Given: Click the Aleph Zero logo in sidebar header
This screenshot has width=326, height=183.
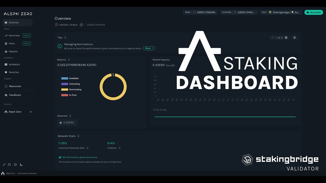Looking at the screenshot, I should pos(18,14).
